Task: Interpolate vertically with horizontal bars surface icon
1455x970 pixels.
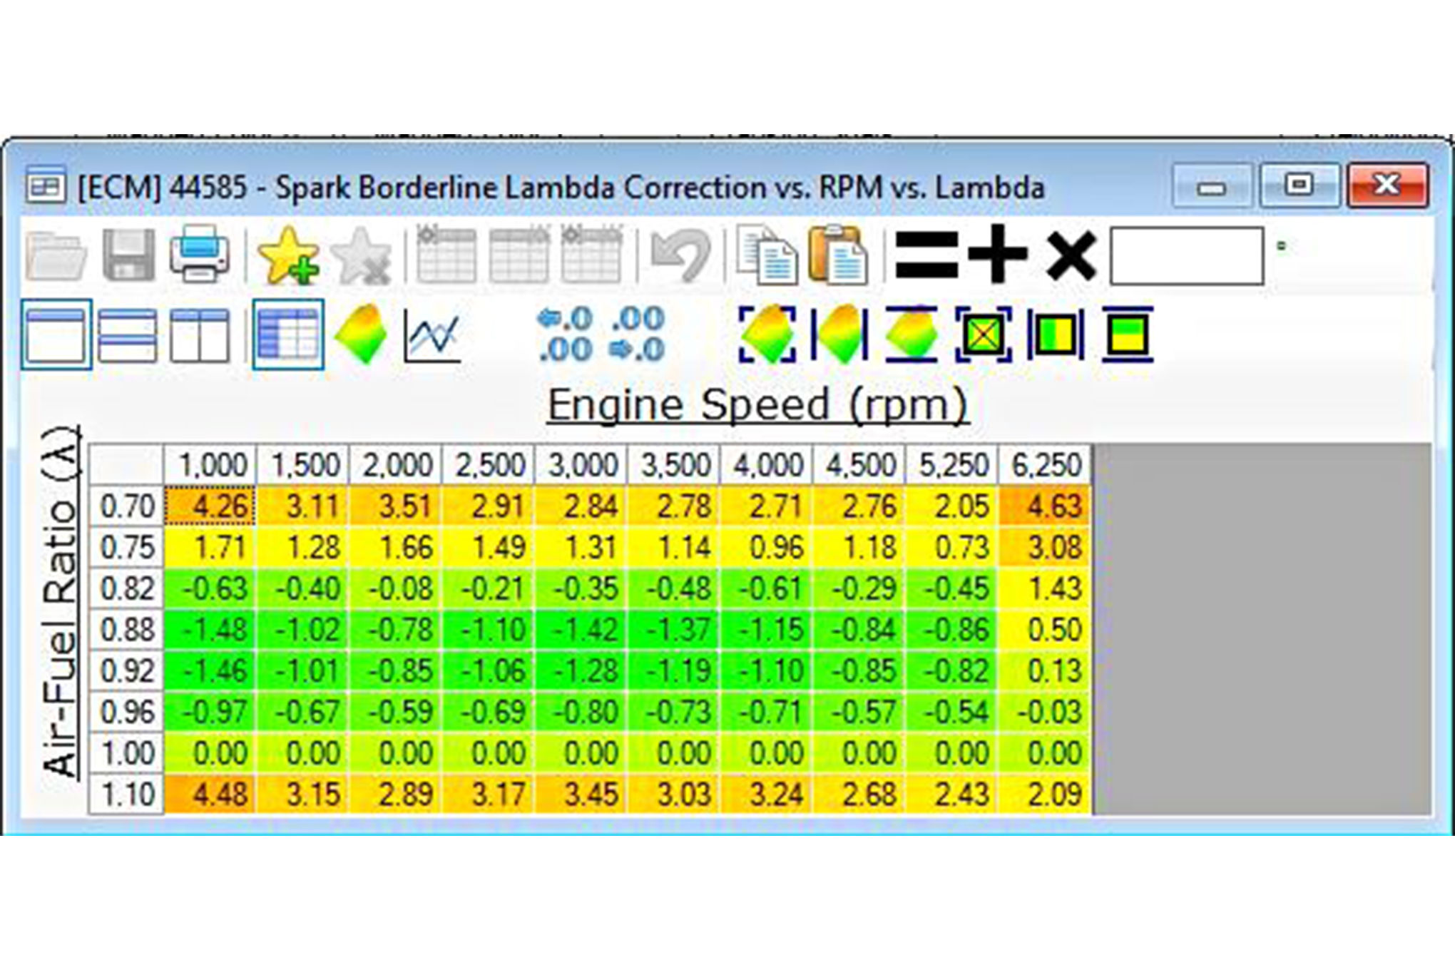Action: [x=912, y=334]
